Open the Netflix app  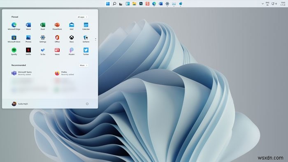28,51
